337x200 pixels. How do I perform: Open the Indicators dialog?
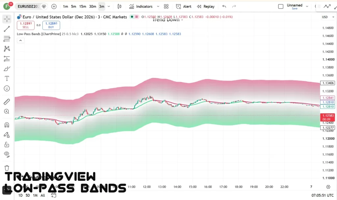[141, 7]
